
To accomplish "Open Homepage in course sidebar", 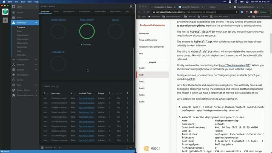I will [x=144, y=33].
